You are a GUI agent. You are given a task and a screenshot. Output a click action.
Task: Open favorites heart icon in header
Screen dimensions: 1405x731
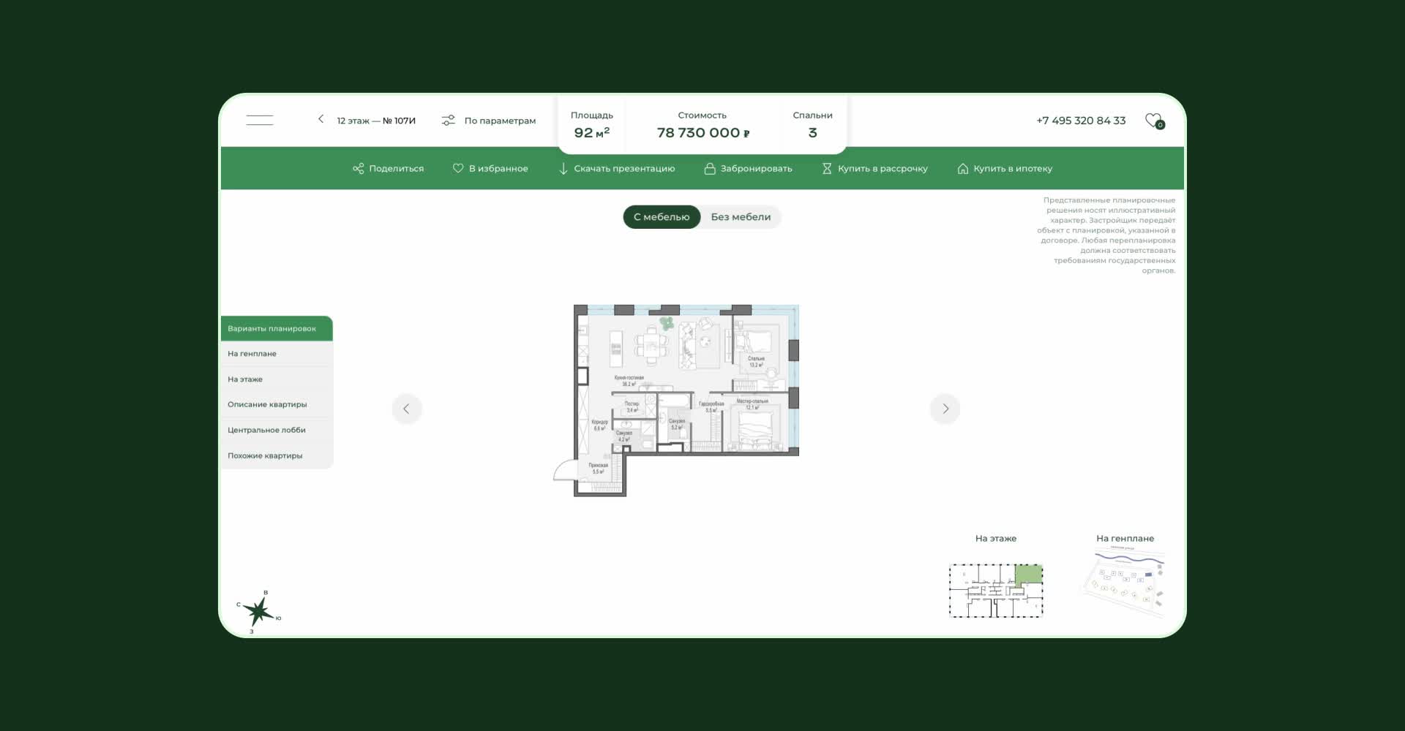coord(1153,121)
